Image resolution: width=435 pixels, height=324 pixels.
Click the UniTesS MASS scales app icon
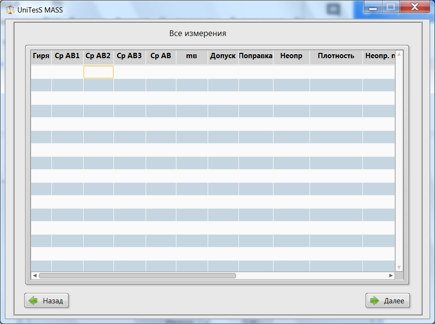[10, 10]
